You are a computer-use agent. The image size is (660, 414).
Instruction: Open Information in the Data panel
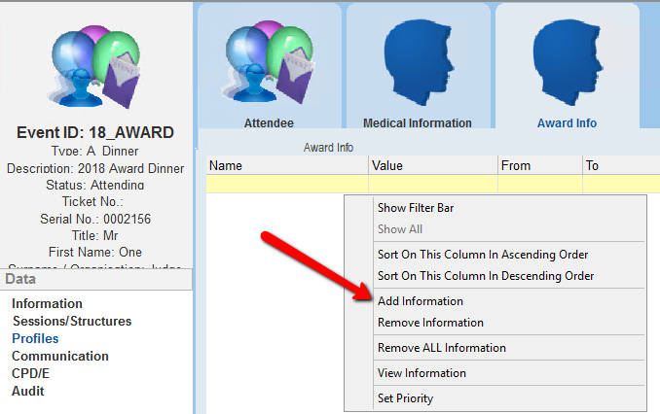pyautogui.click(x=47, y=304)
